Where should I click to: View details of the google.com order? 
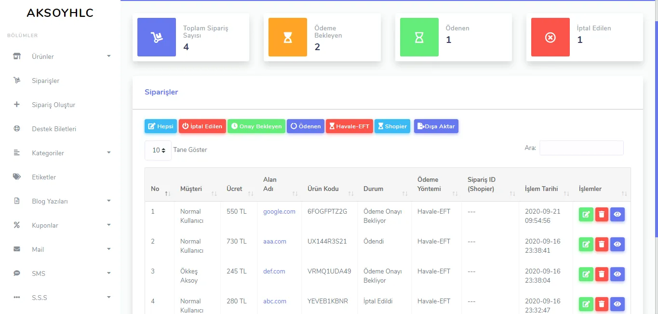618,215
